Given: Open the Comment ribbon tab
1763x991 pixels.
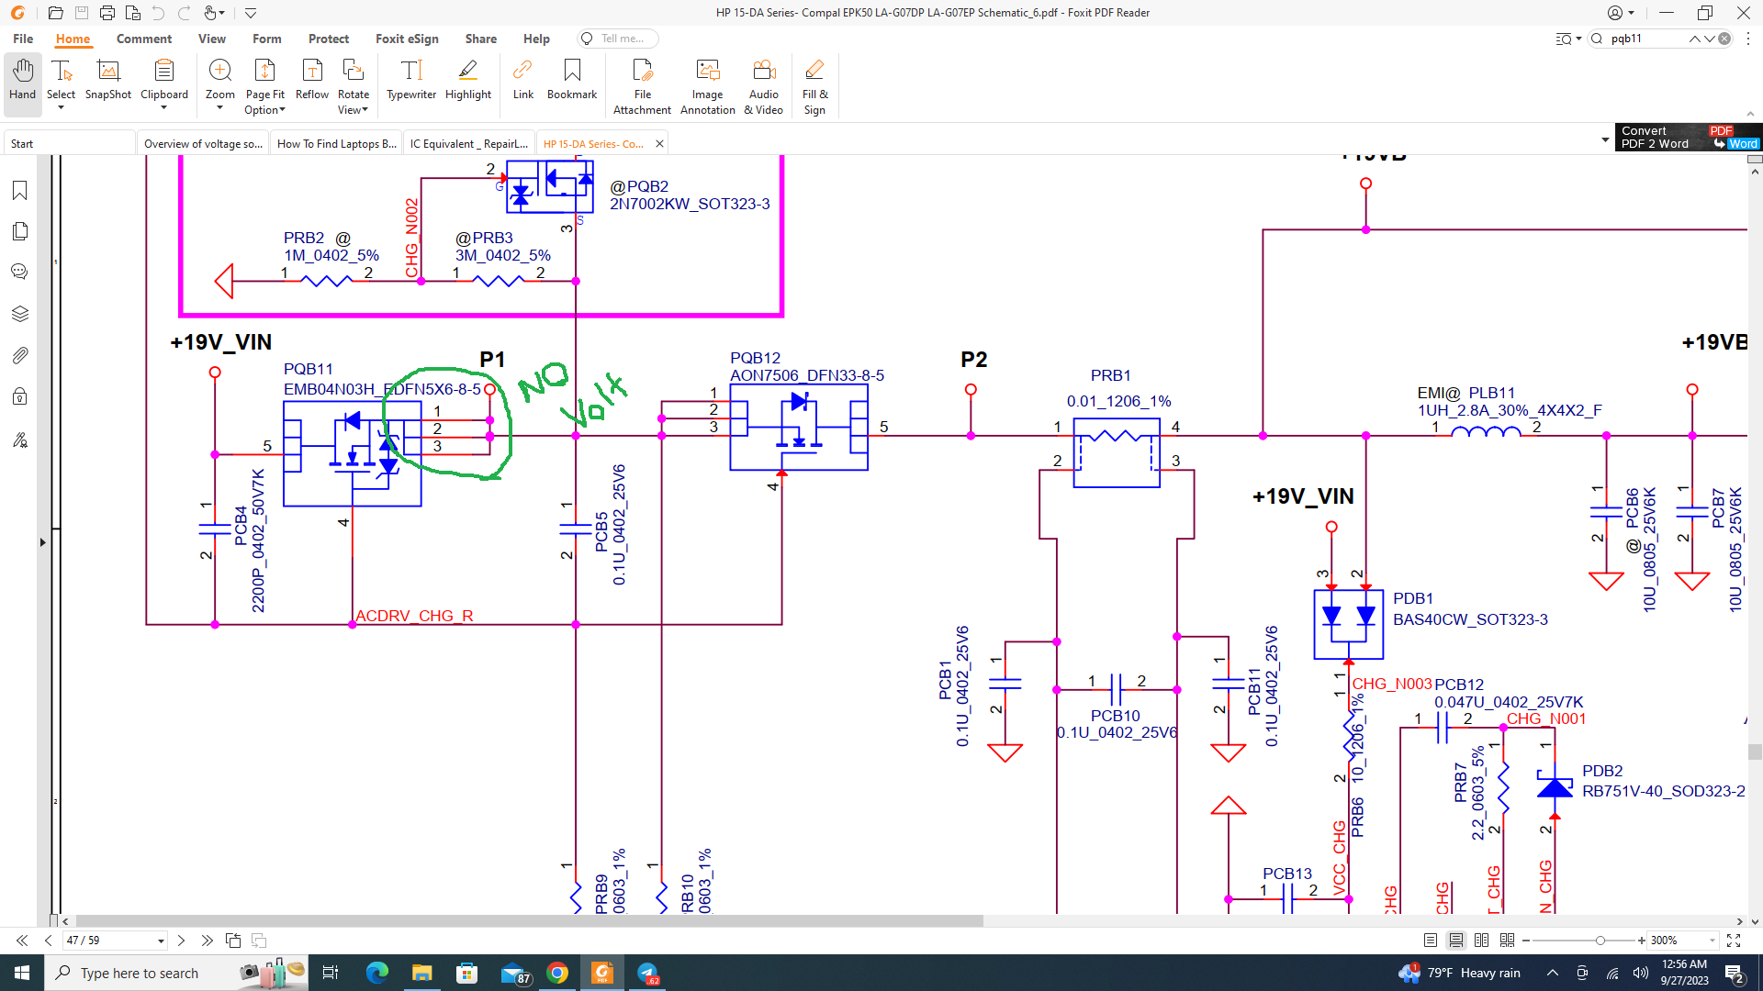Looking at the screenshot, I should coord(143,39).
